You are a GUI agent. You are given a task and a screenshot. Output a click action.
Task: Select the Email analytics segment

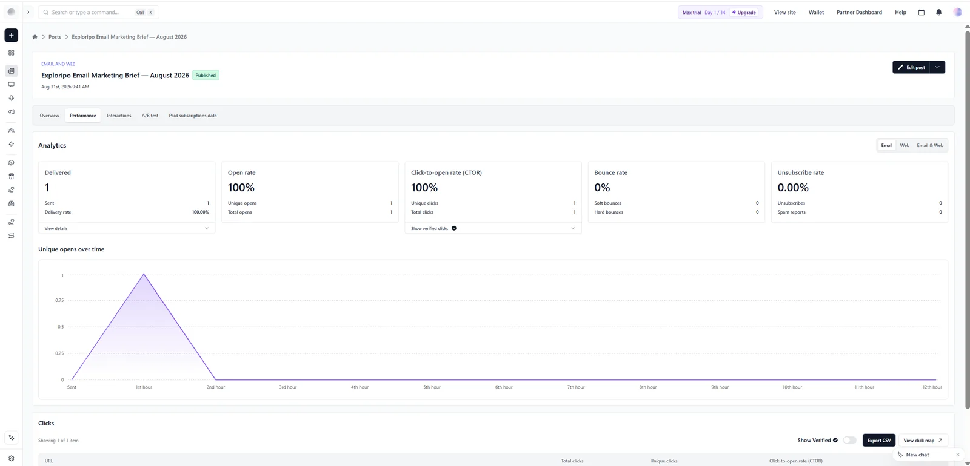[887, 145]
